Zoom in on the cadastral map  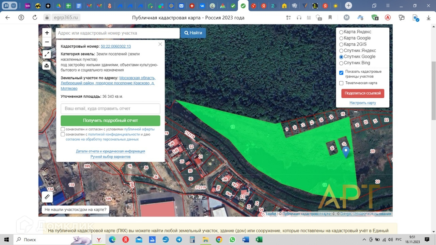click(x=47, y=33)
